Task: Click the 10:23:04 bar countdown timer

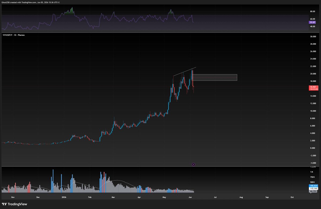Action: pos(314,89)
